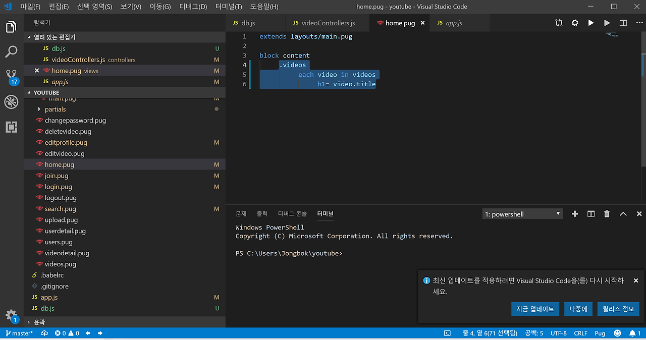646x340 pixels.
Task: Open changepassword.pug in explorer
Action: pyautogui.click(x=125, y=121)
